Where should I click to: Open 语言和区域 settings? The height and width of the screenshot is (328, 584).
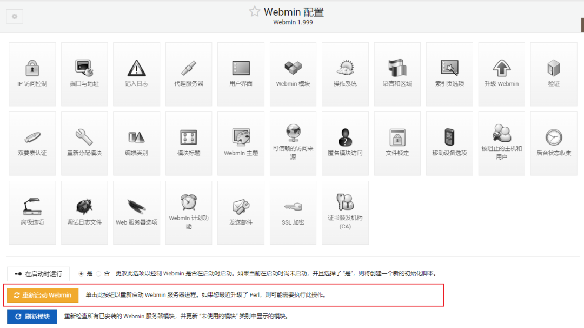click(x=397, y=74)
